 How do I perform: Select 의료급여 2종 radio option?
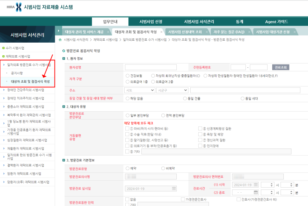153,82
